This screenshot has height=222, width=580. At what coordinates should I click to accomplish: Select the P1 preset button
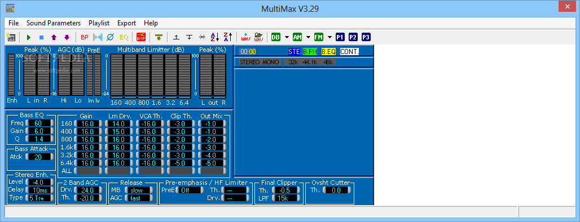[340, 37]
